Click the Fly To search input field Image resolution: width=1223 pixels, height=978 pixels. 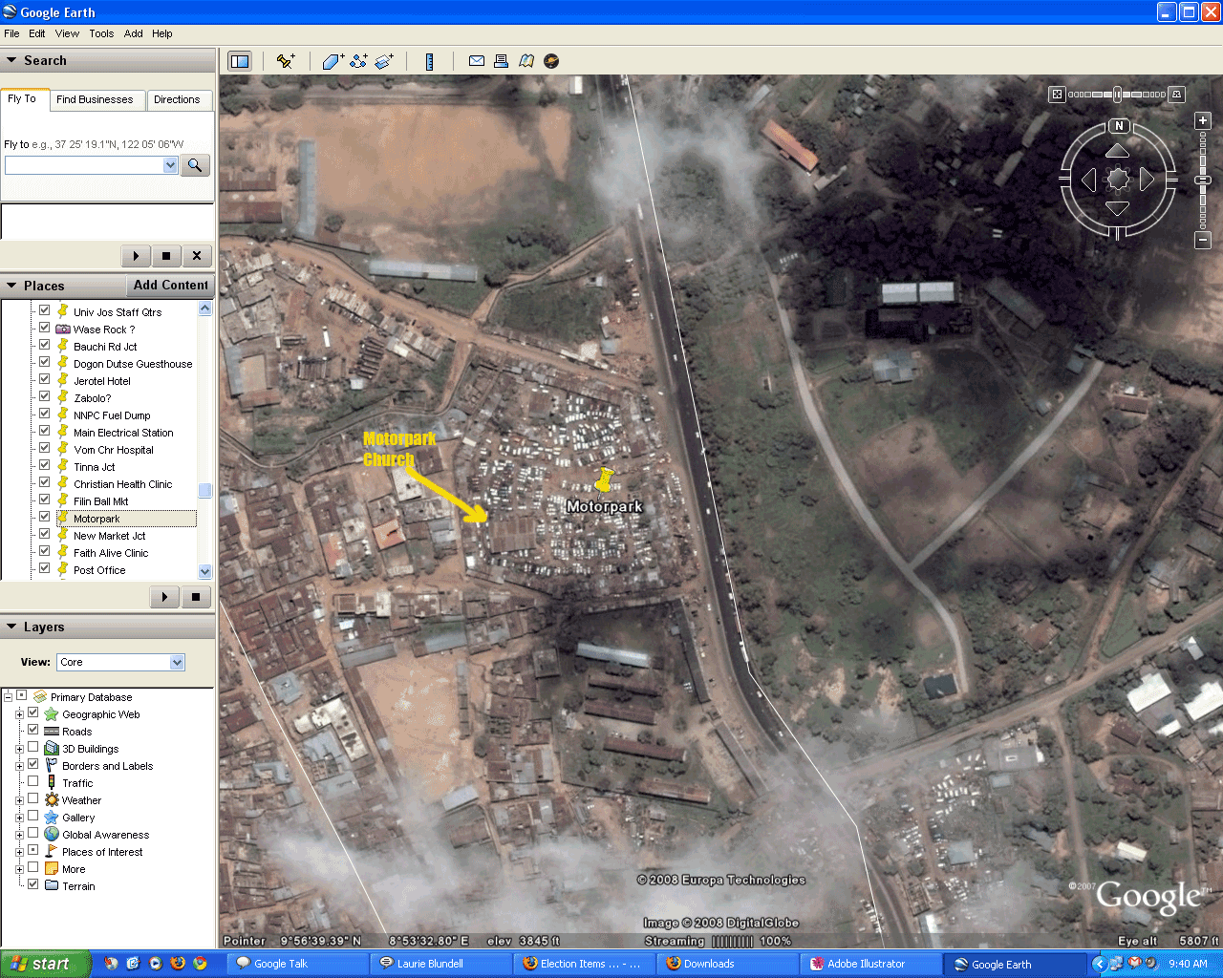click(x=84, y=165)
